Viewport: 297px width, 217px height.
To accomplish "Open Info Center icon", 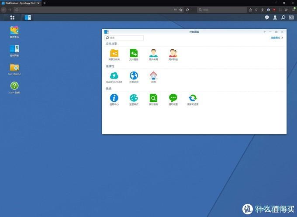I will (114, 100).
